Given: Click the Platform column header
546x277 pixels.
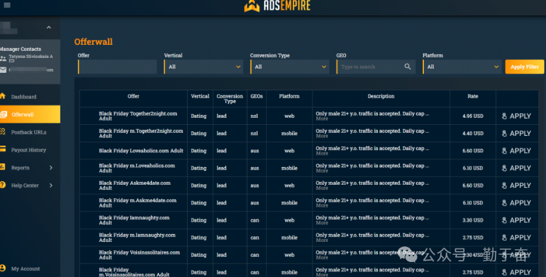Looking at the screenshot, I should pyautogui.click(x=290, y=96).
